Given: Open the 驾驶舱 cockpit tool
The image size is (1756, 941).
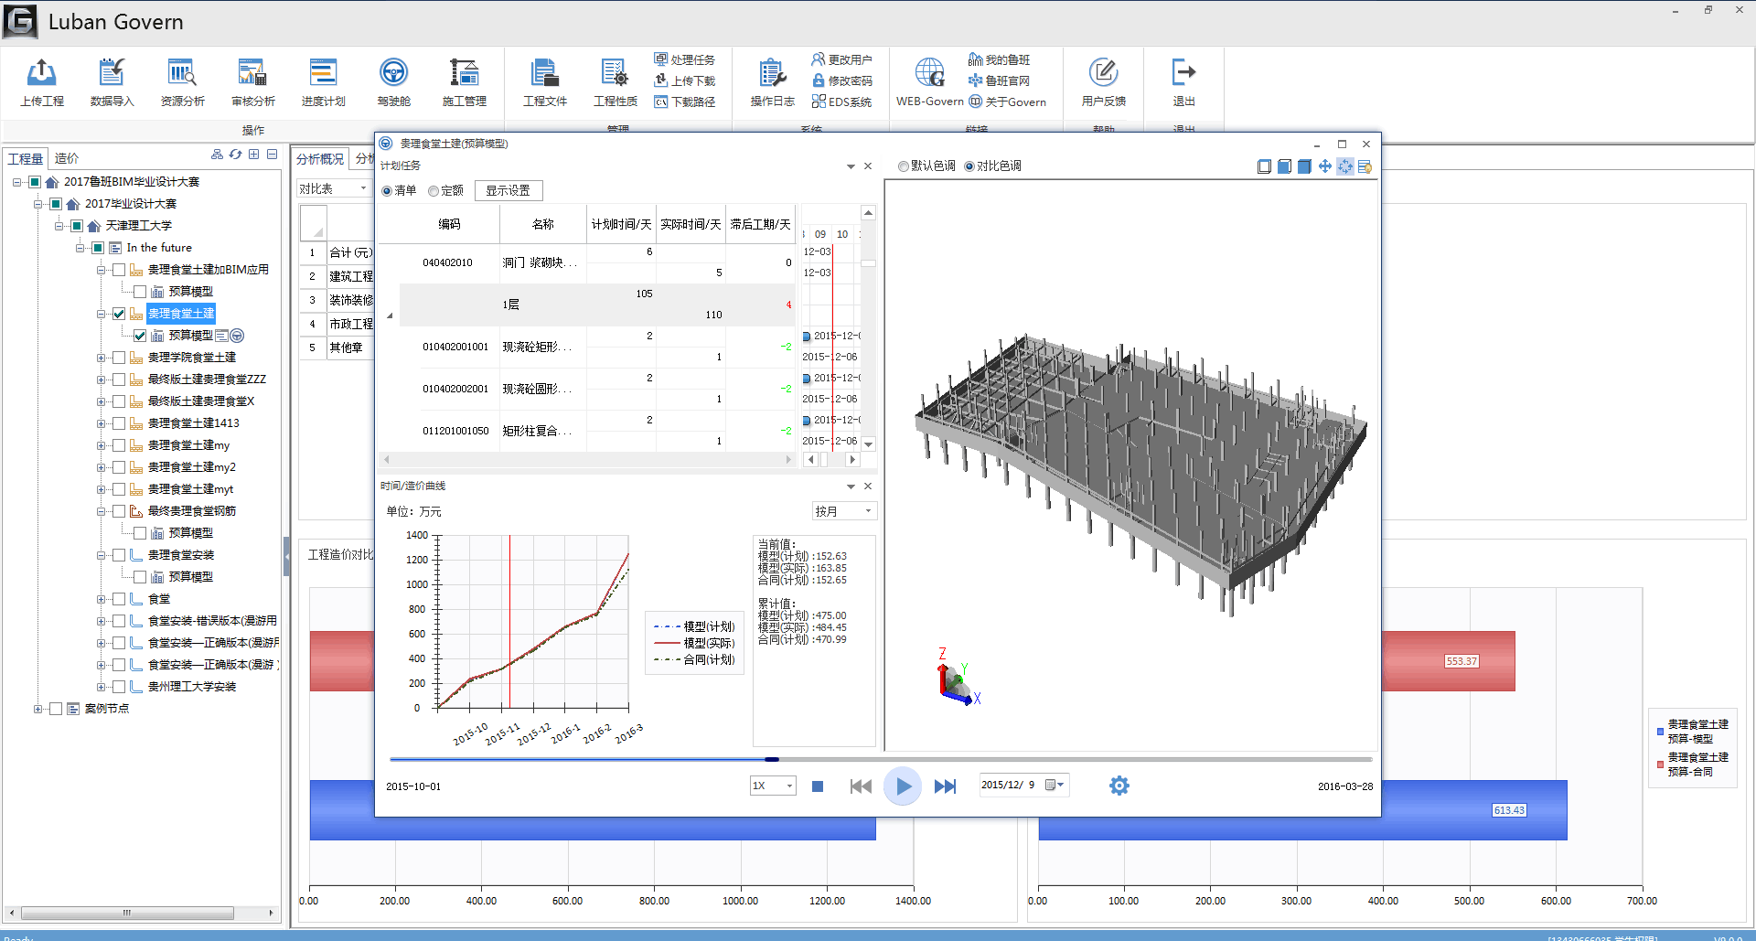Looking at the screenshot, I should click(x=393, y=82).
